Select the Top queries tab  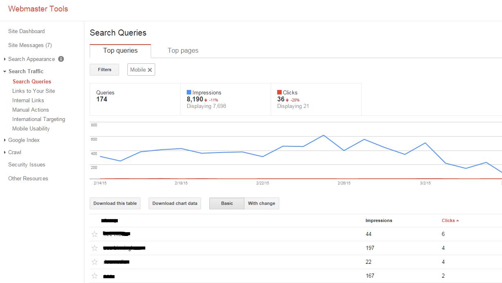pyautogui.click(x=120, y=51)
